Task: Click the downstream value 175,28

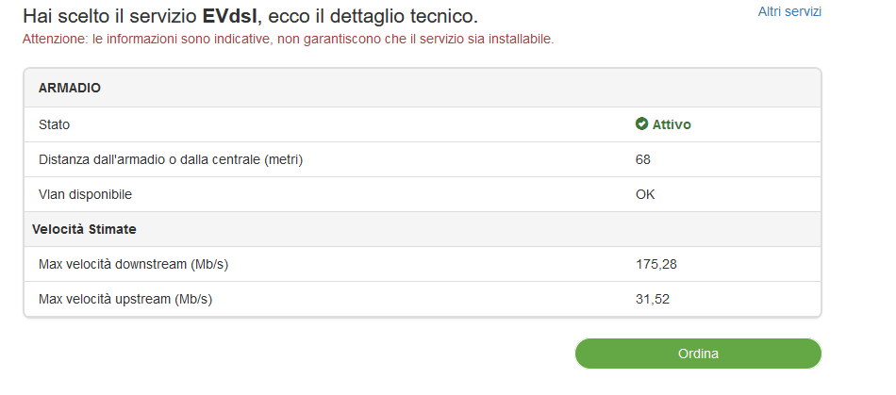Action: pos(656,264)
